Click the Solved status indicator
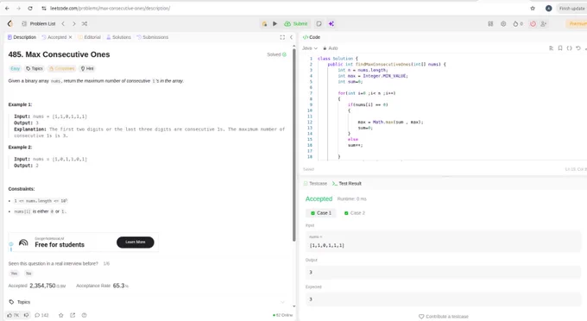Image resolution: width=587 pixels, height=321 pixels. point(276,54)
